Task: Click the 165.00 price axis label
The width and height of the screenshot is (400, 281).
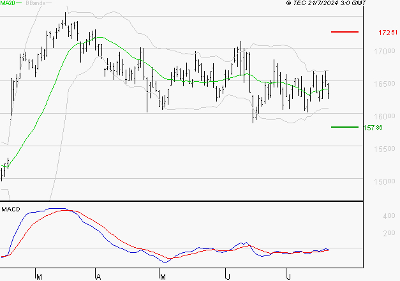Action: click(385, 84)
